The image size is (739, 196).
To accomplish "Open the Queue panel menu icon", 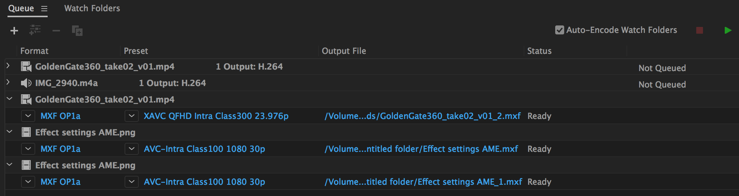I will (44, 9).
